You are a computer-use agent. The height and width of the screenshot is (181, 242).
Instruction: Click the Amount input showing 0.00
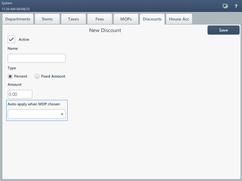pyautogui.click(x=20, y=94)
